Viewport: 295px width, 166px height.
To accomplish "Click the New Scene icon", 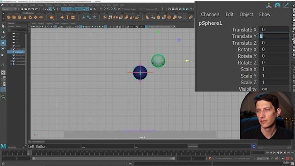I will click(22, 9).
